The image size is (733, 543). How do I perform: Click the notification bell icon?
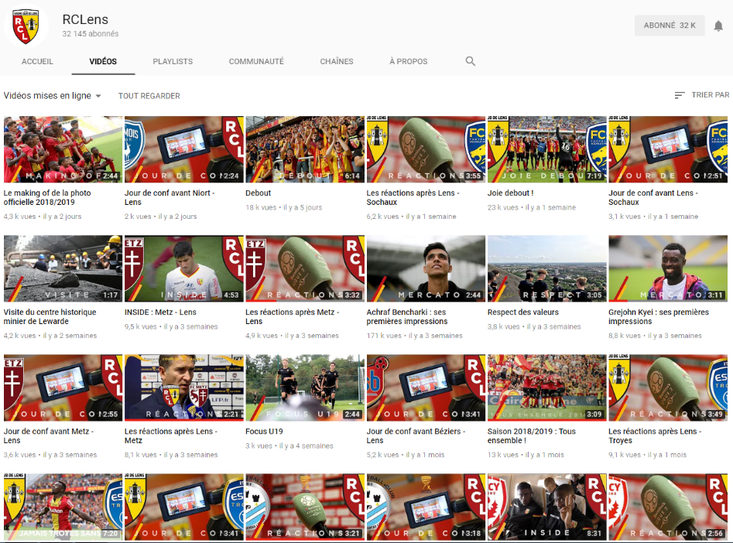pyautogui.click(x=718, y=26)
